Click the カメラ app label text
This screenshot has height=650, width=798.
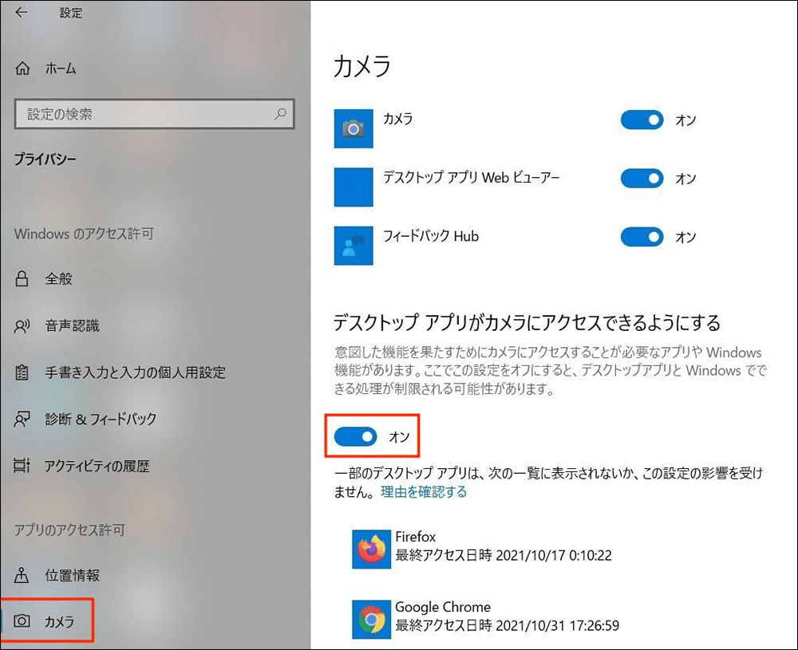398,119
